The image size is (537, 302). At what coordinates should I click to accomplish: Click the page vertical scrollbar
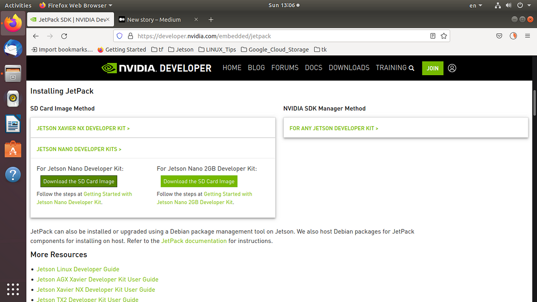535,103
